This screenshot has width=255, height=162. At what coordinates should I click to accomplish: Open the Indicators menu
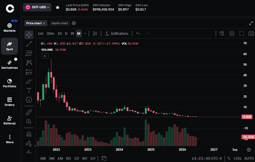point(116,34)
